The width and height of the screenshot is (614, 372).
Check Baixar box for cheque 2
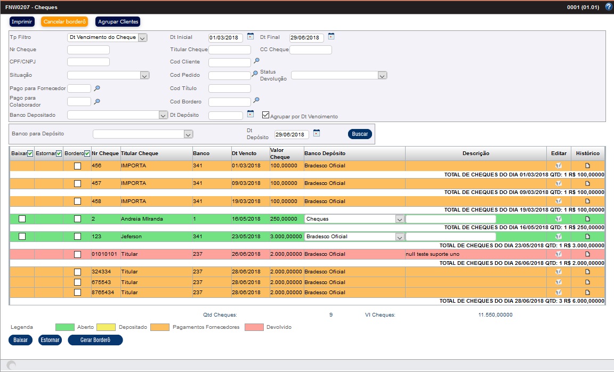(x=22, y=219)
